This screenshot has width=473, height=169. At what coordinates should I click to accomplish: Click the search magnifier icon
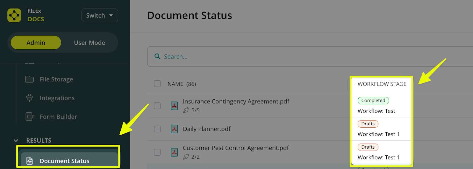(x=158, y=56)
